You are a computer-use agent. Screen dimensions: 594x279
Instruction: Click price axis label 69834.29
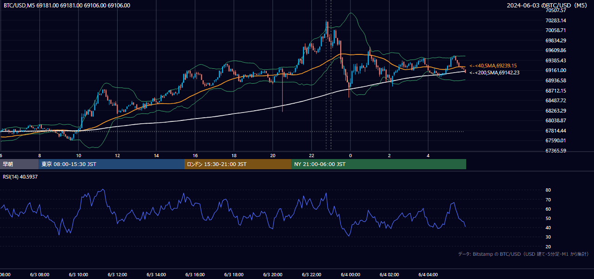[x=556, y=40]
